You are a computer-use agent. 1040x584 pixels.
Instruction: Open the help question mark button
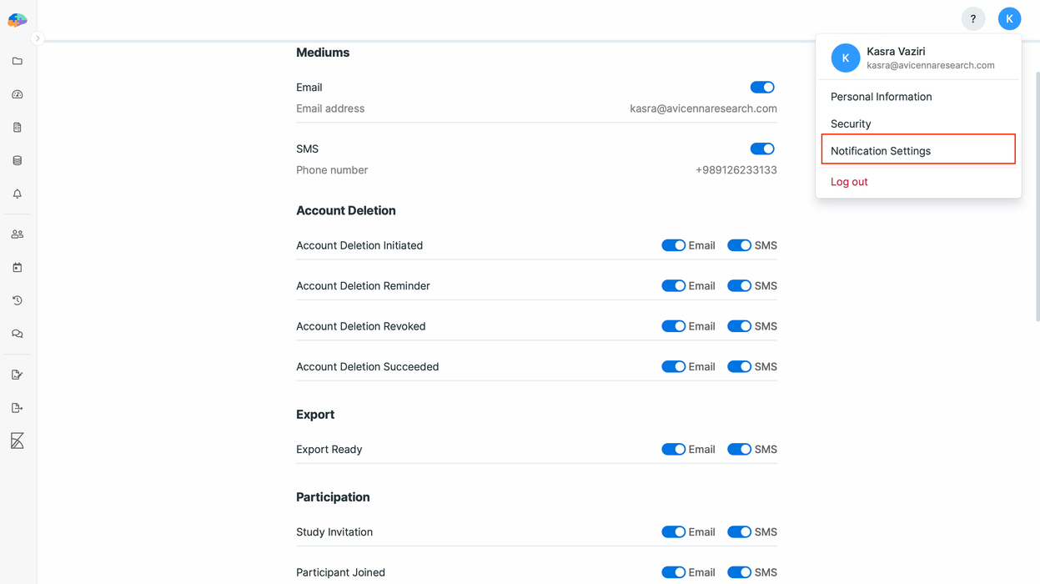pos(972,18)
